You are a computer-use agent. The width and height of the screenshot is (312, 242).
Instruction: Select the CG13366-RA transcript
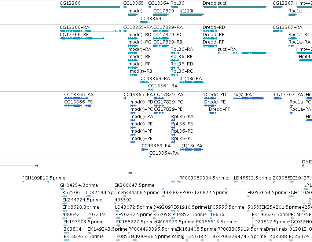[x=90, y=31]
